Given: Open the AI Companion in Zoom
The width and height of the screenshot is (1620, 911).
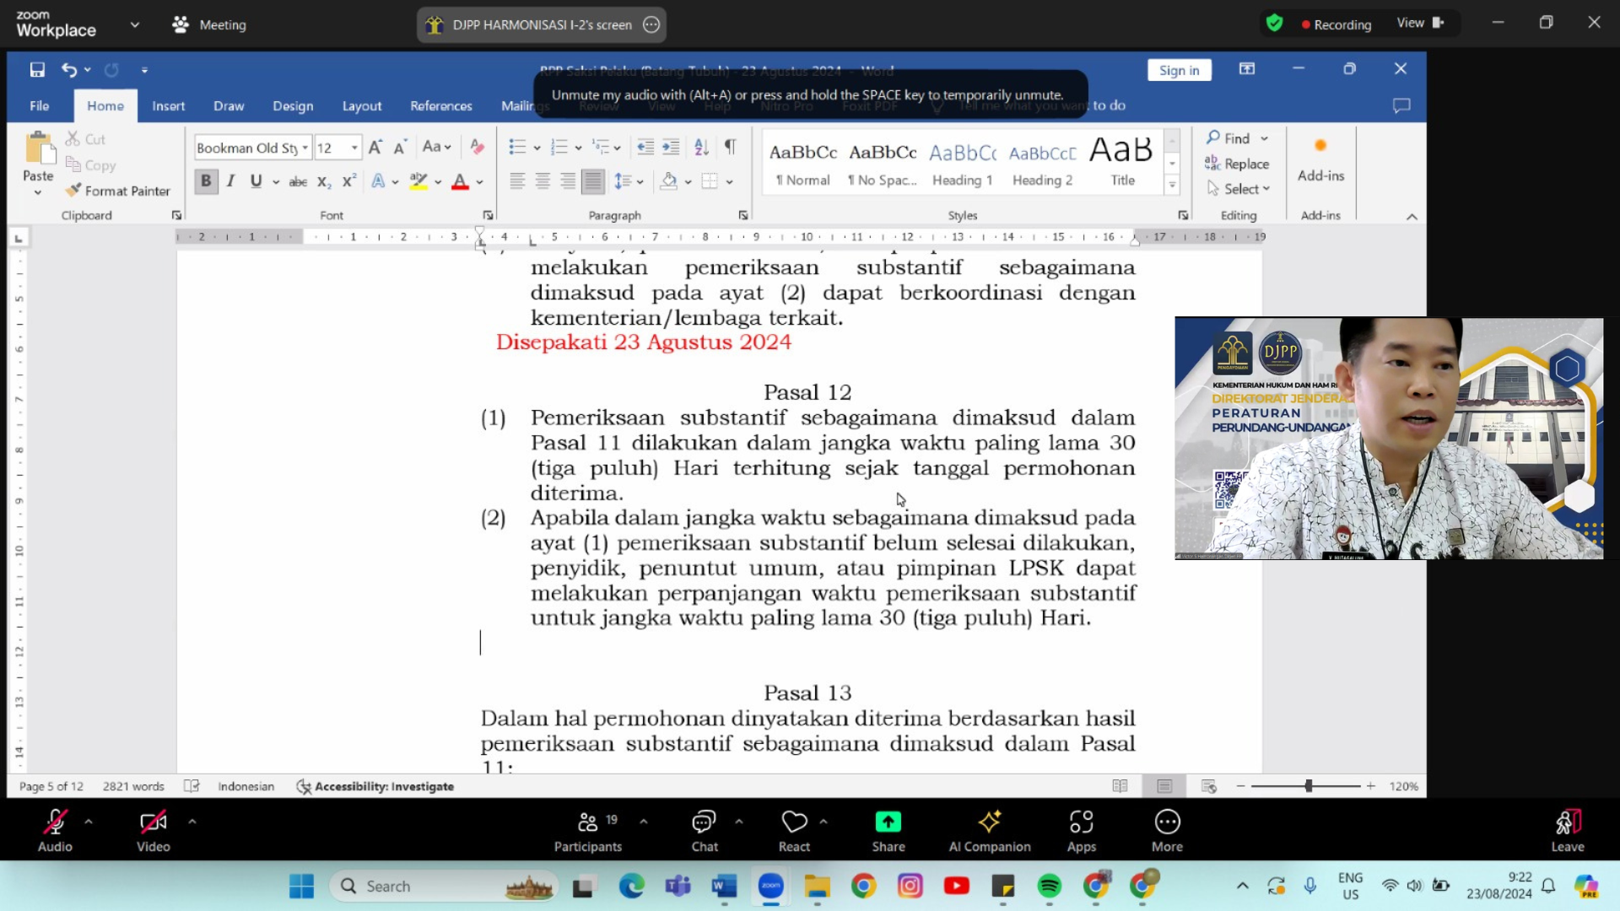Looking at the screenshot, I should (x=990, y=832).
